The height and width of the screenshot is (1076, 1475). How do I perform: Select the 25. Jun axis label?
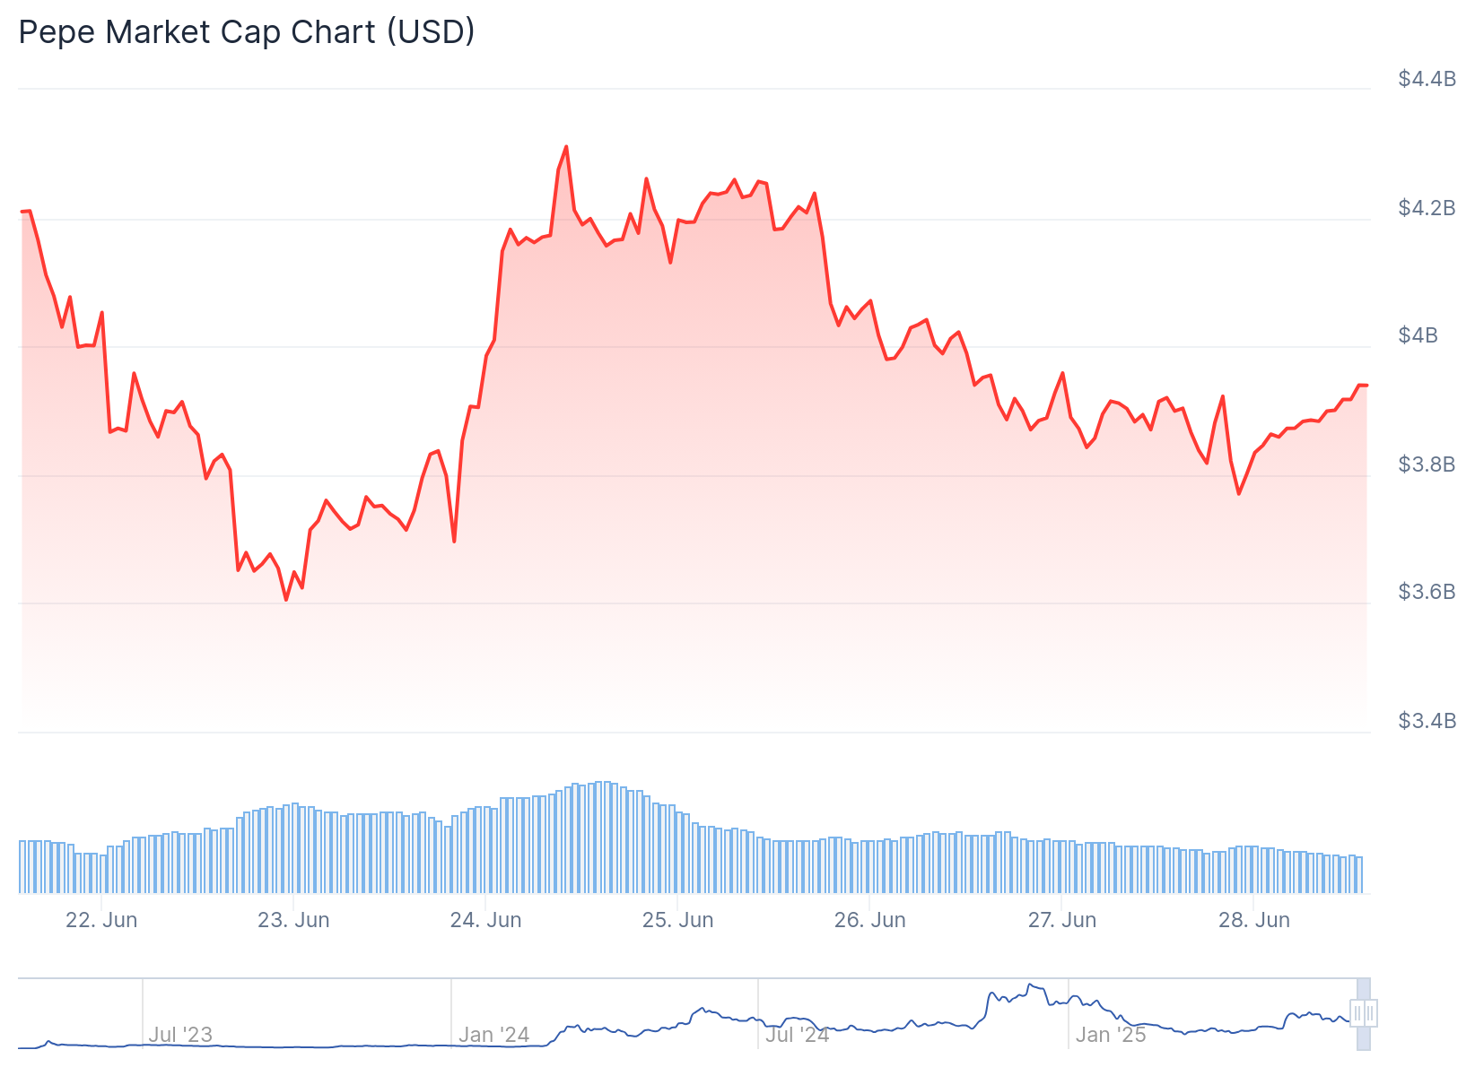(x=677, y=920)
